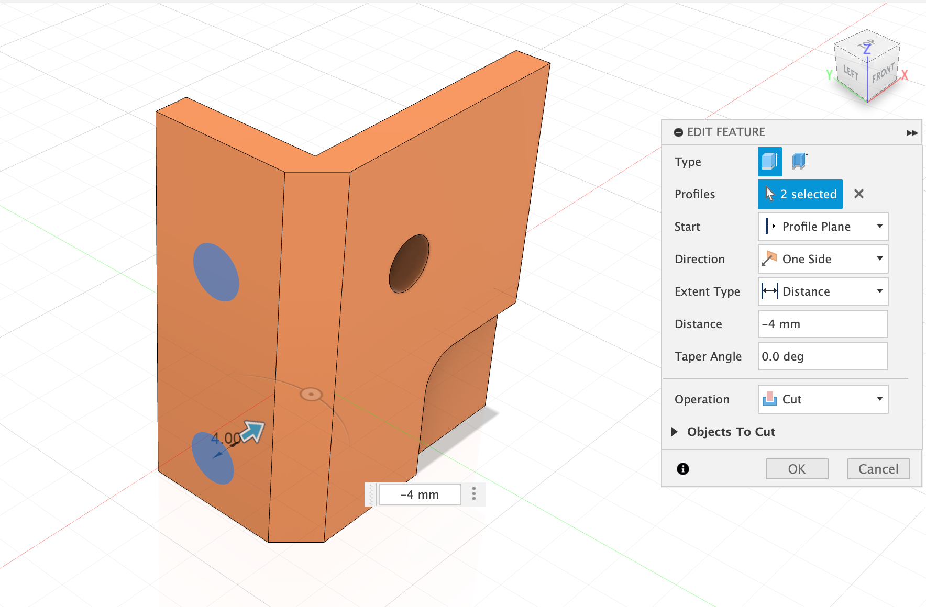Click the Distance field showing -4 mm
The width and height of the screenshot is (926, 607).
pos(823,324)
